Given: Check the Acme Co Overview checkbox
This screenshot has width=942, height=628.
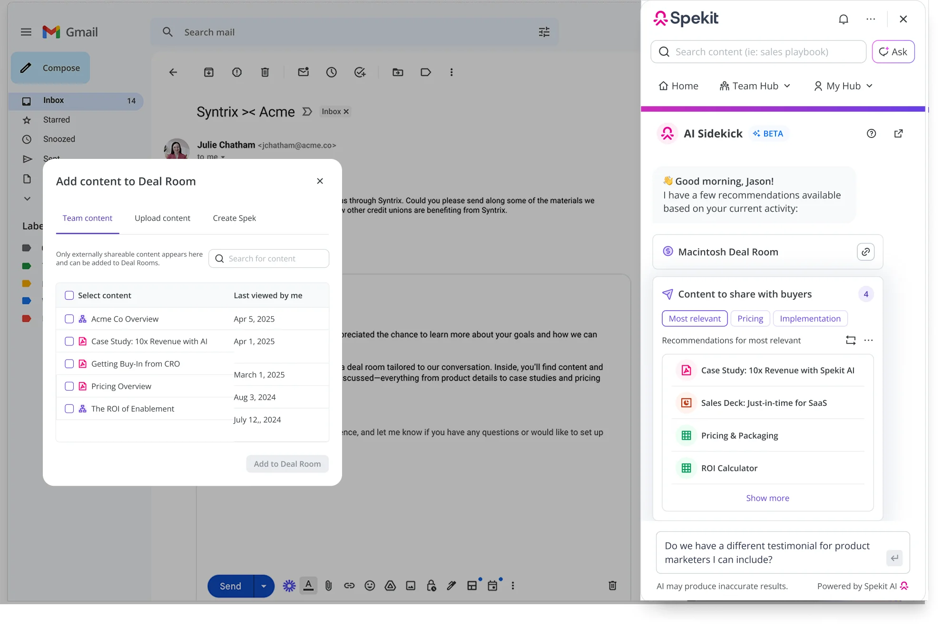Looking at the screenshot, I should click(69, 319).
